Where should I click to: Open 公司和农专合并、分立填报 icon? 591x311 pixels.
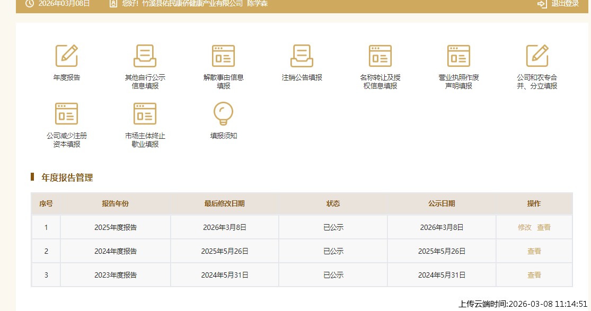[537, 56]
